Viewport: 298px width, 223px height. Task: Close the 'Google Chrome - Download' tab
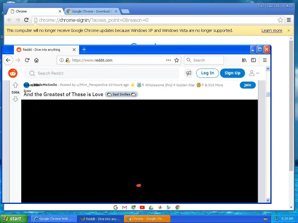pyautogui.click(x=116, y=11)
